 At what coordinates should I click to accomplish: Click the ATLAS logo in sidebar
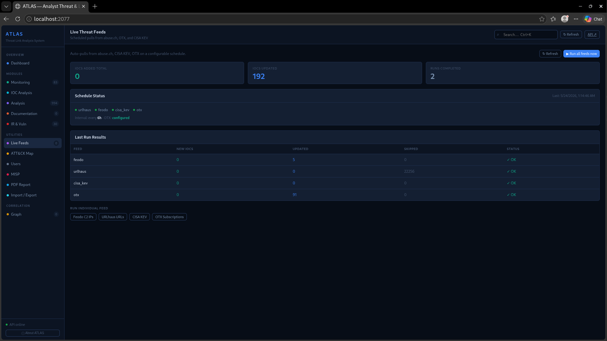tap(14, 34)
